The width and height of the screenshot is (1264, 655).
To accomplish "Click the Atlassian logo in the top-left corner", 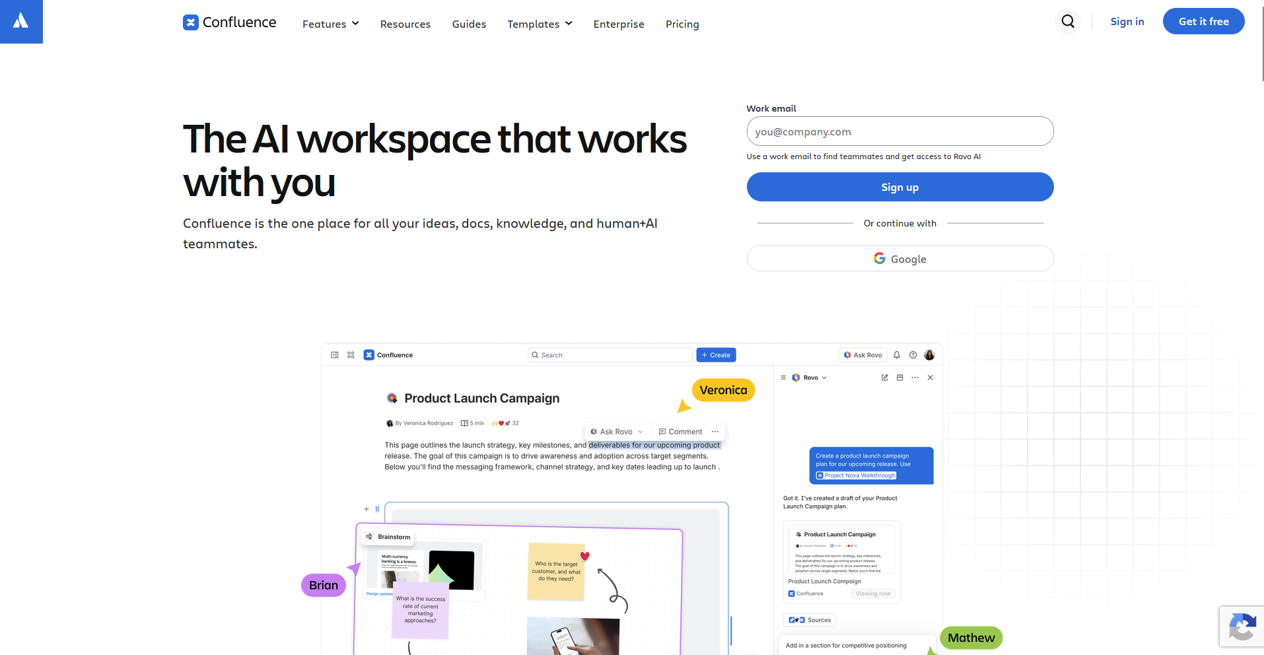I will pos(21,21).
